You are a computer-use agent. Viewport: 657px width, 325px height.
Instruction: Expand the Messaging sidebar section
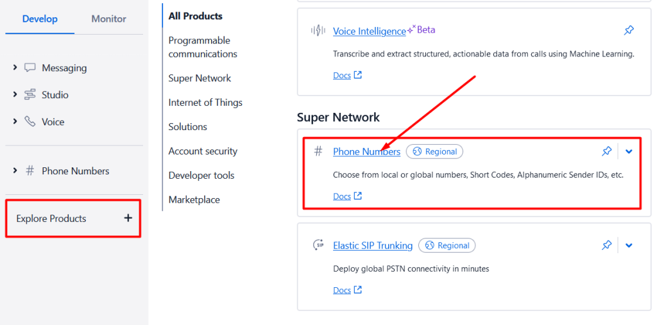tap(15, 67)
